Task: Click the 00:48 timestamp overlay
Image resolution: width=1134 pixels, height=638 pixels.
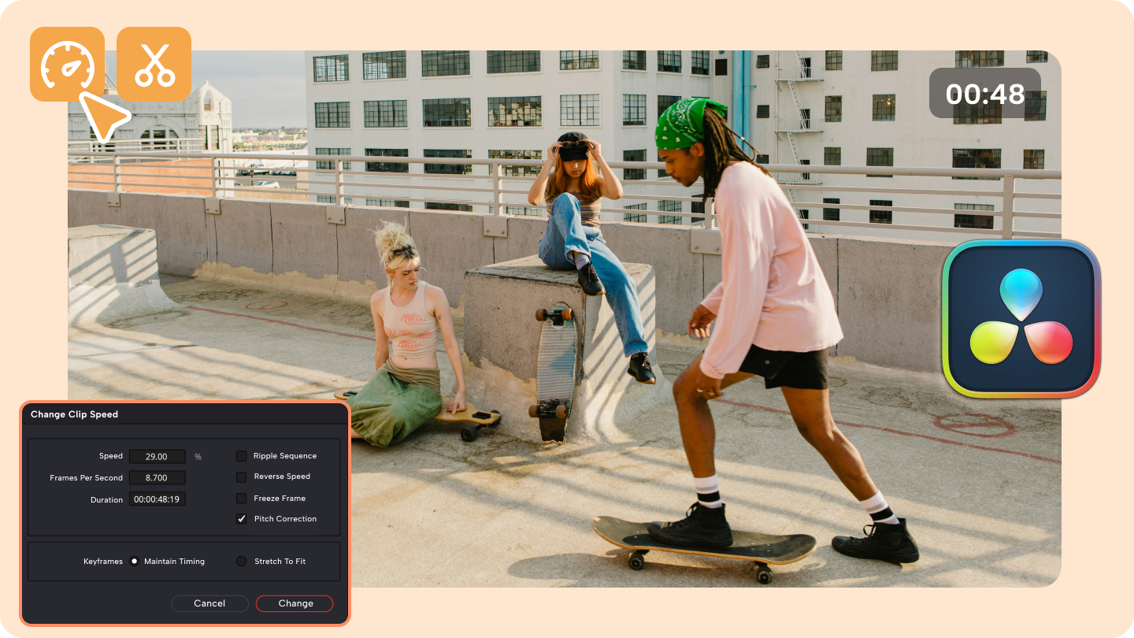Action: (984, 93)
